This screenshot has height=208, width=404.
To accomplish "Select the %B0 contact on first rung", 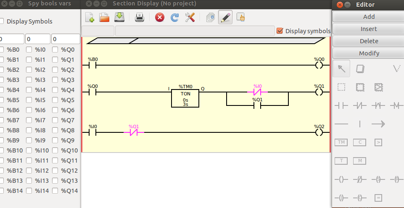I will tap(92, 65).
